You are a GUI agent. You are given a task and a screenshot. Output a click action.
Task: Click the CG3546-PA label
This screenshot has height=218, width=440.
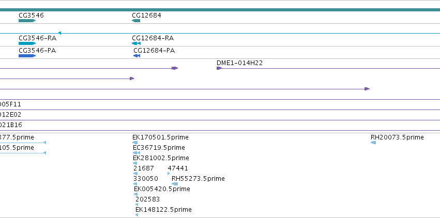pyautogui.click(x=37, y=51)
